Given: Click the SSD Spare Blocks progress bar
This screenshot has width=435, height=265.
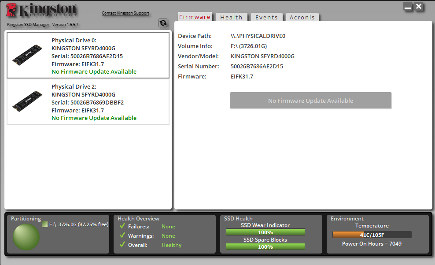Looking at the screenshot, I should [x=265, y=247].
